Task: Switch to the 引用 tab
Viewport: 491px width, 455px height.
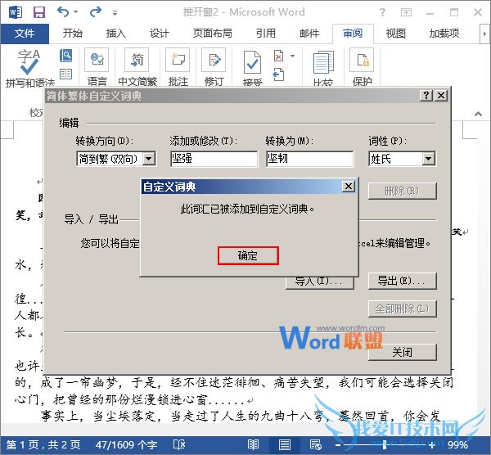Action: [x=265, y=34]
